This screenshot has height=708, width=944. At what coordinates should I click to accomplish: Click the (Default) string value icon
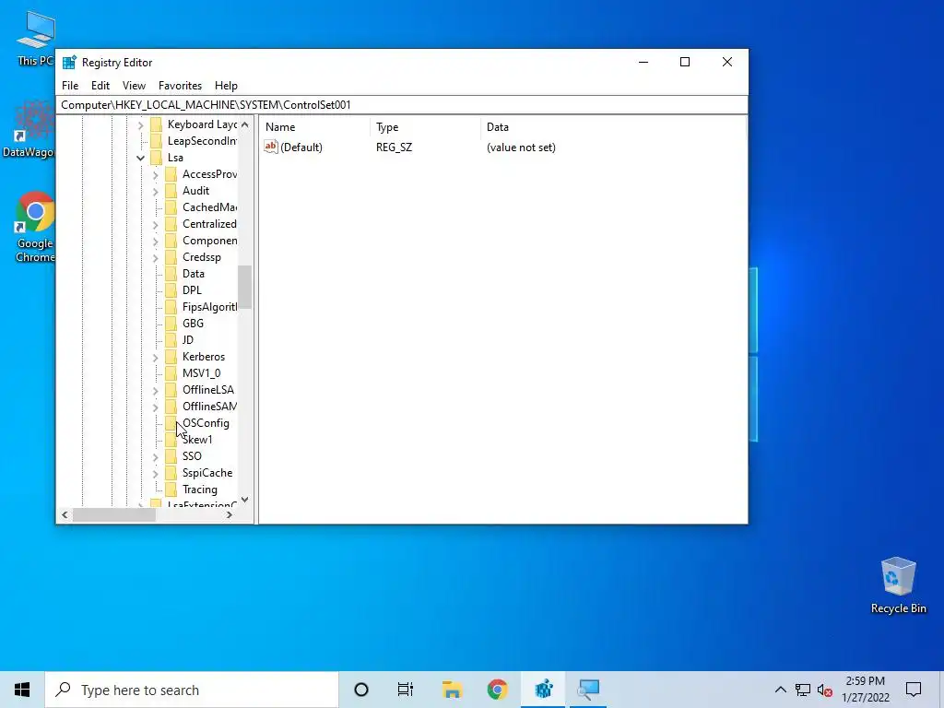(x=271, y=147)
